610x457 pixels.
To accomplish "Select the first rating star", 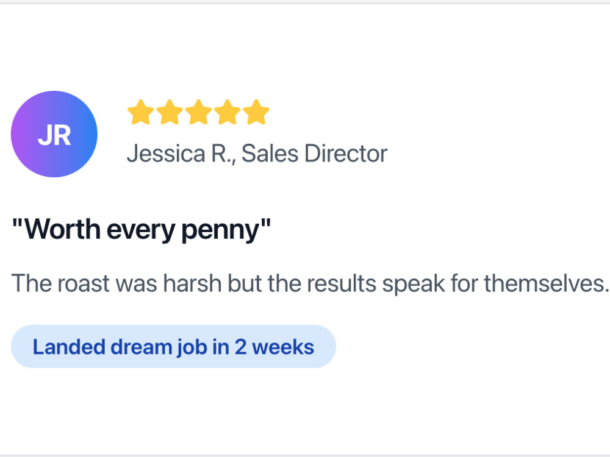I will click(141, 112).
